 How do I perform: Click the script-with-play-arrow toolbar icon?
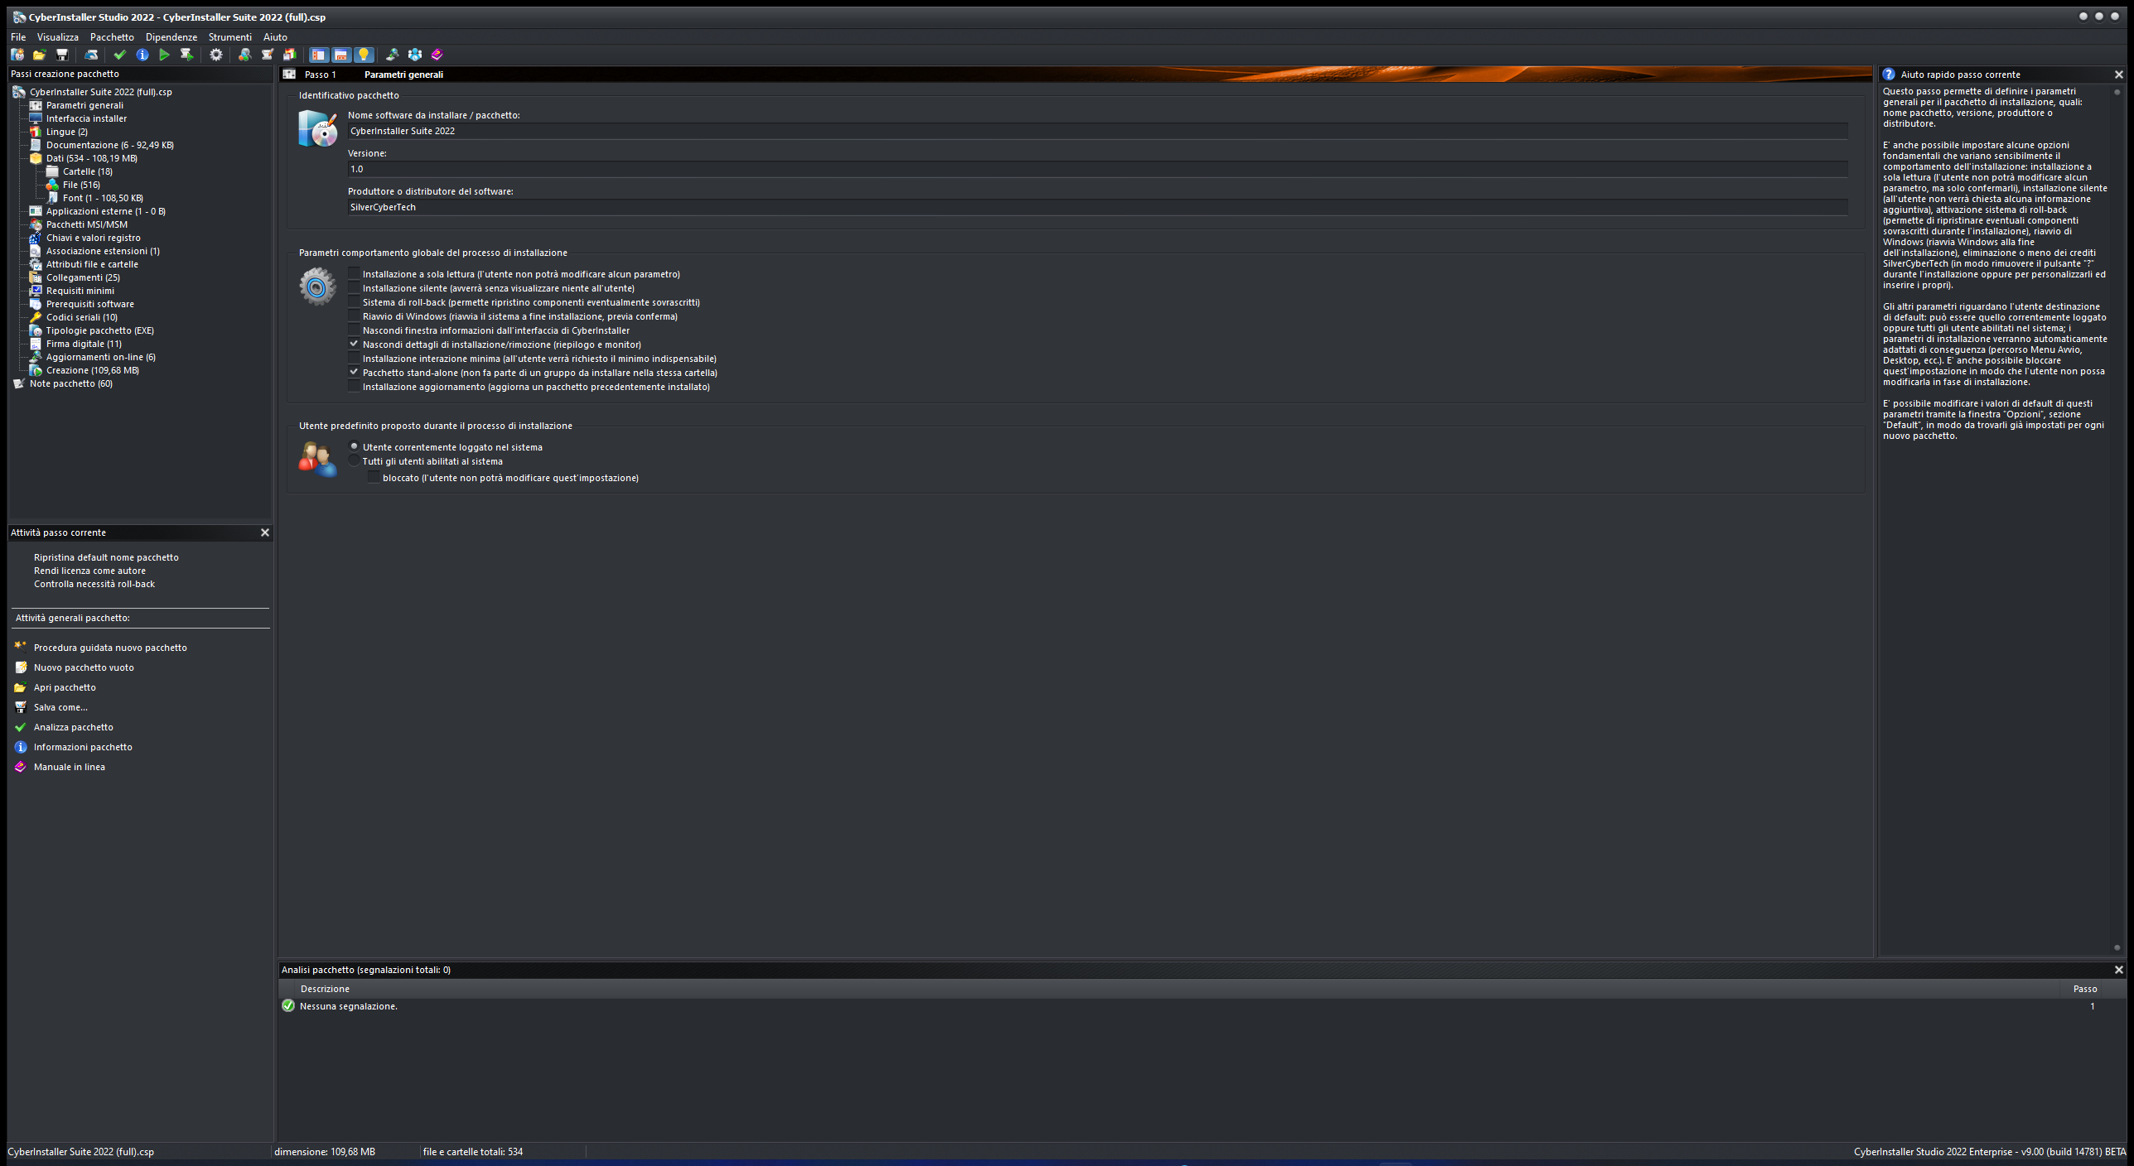(x=186, y=55)
